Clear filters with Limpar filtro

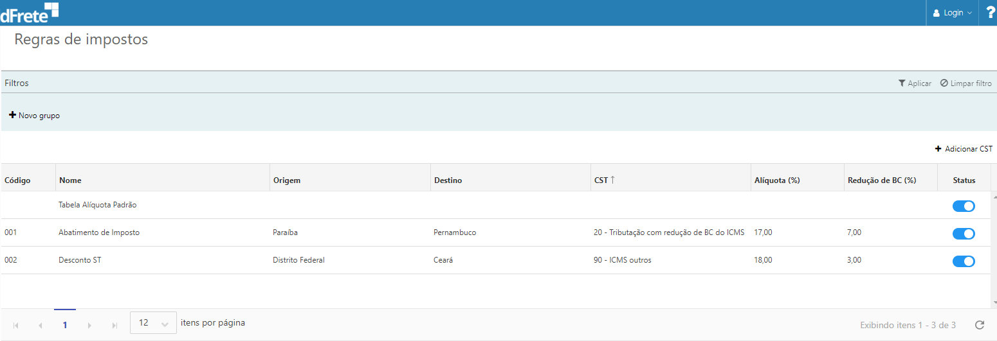click(x=965, y=83)
